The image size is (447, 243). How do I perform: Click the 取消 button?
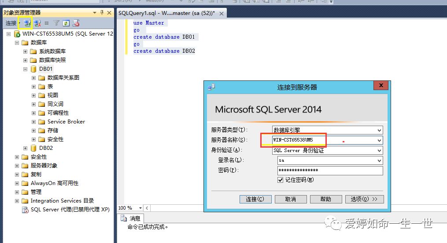pyautogui.click(x=291, y=199)
